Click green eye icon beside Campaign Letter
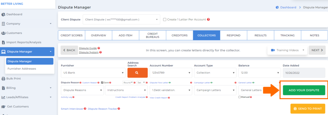The height and width of the screenshot is (115, 328). coord(211,83)
